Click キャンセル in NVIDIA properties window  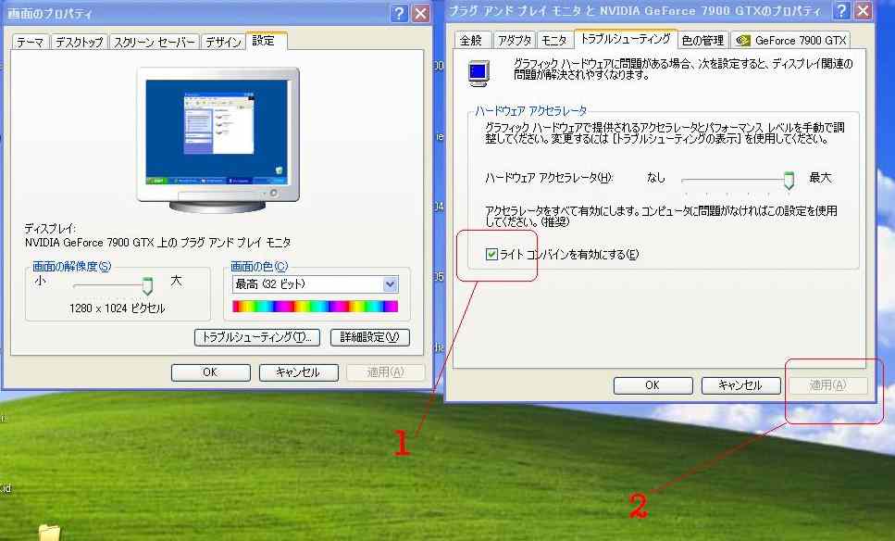[740, 385]
